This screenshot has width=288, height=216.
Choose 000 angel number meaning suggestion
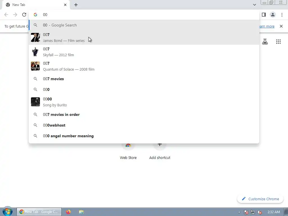pos(144,136)
